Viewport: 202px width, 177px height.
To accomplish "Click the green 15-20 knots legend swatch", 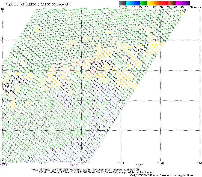I will pyautogui.click(x=144, y=3).
